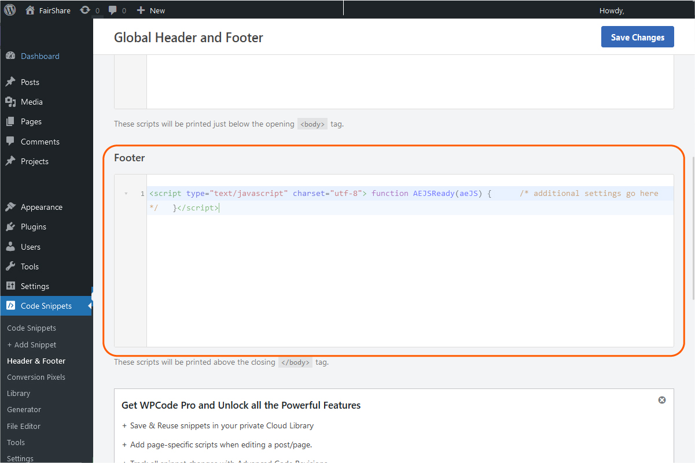The image size is (695, 463).
Task: Click the Comments icon in sidebar
Action: 10,142
